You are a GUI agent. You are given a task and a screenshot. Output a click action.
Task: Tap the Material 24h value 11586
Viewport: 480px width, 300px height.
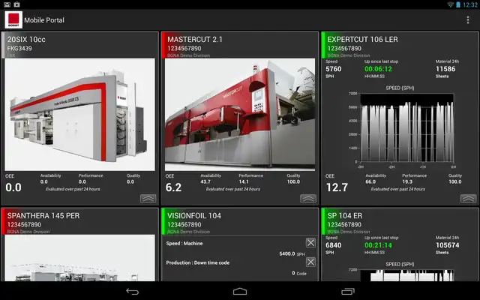(445, 69)
